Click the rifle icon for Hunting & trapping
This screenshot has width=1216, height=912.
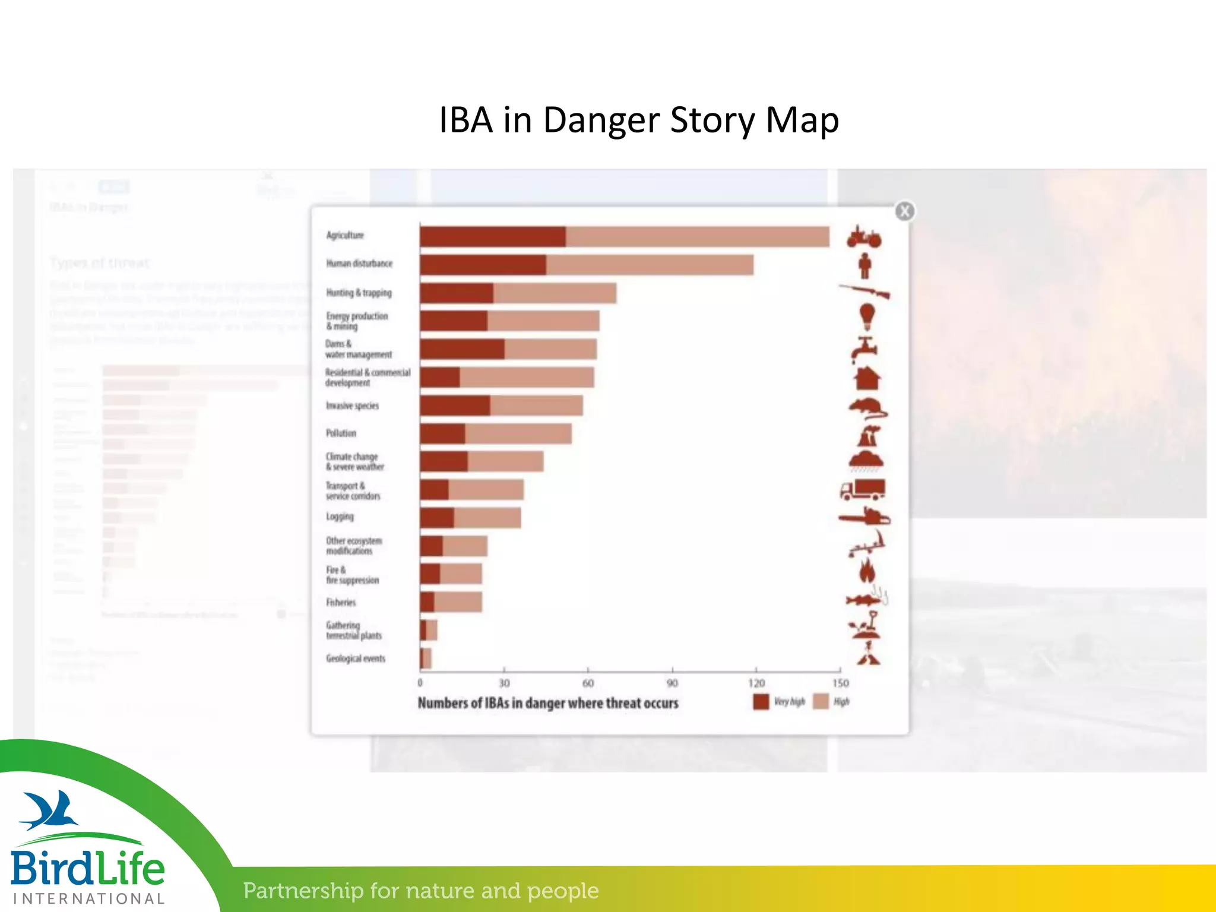coord(864,292)
